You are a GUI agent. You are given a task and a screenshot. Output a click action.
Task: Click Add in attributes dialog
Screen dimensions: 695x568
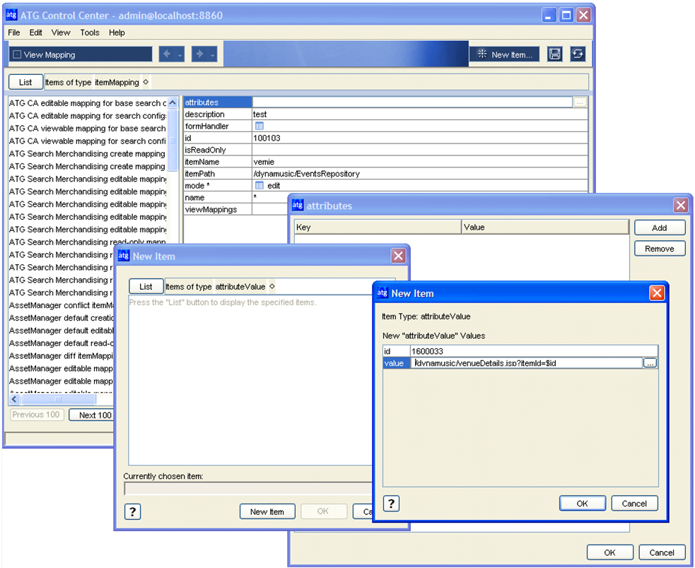(660, 227)
